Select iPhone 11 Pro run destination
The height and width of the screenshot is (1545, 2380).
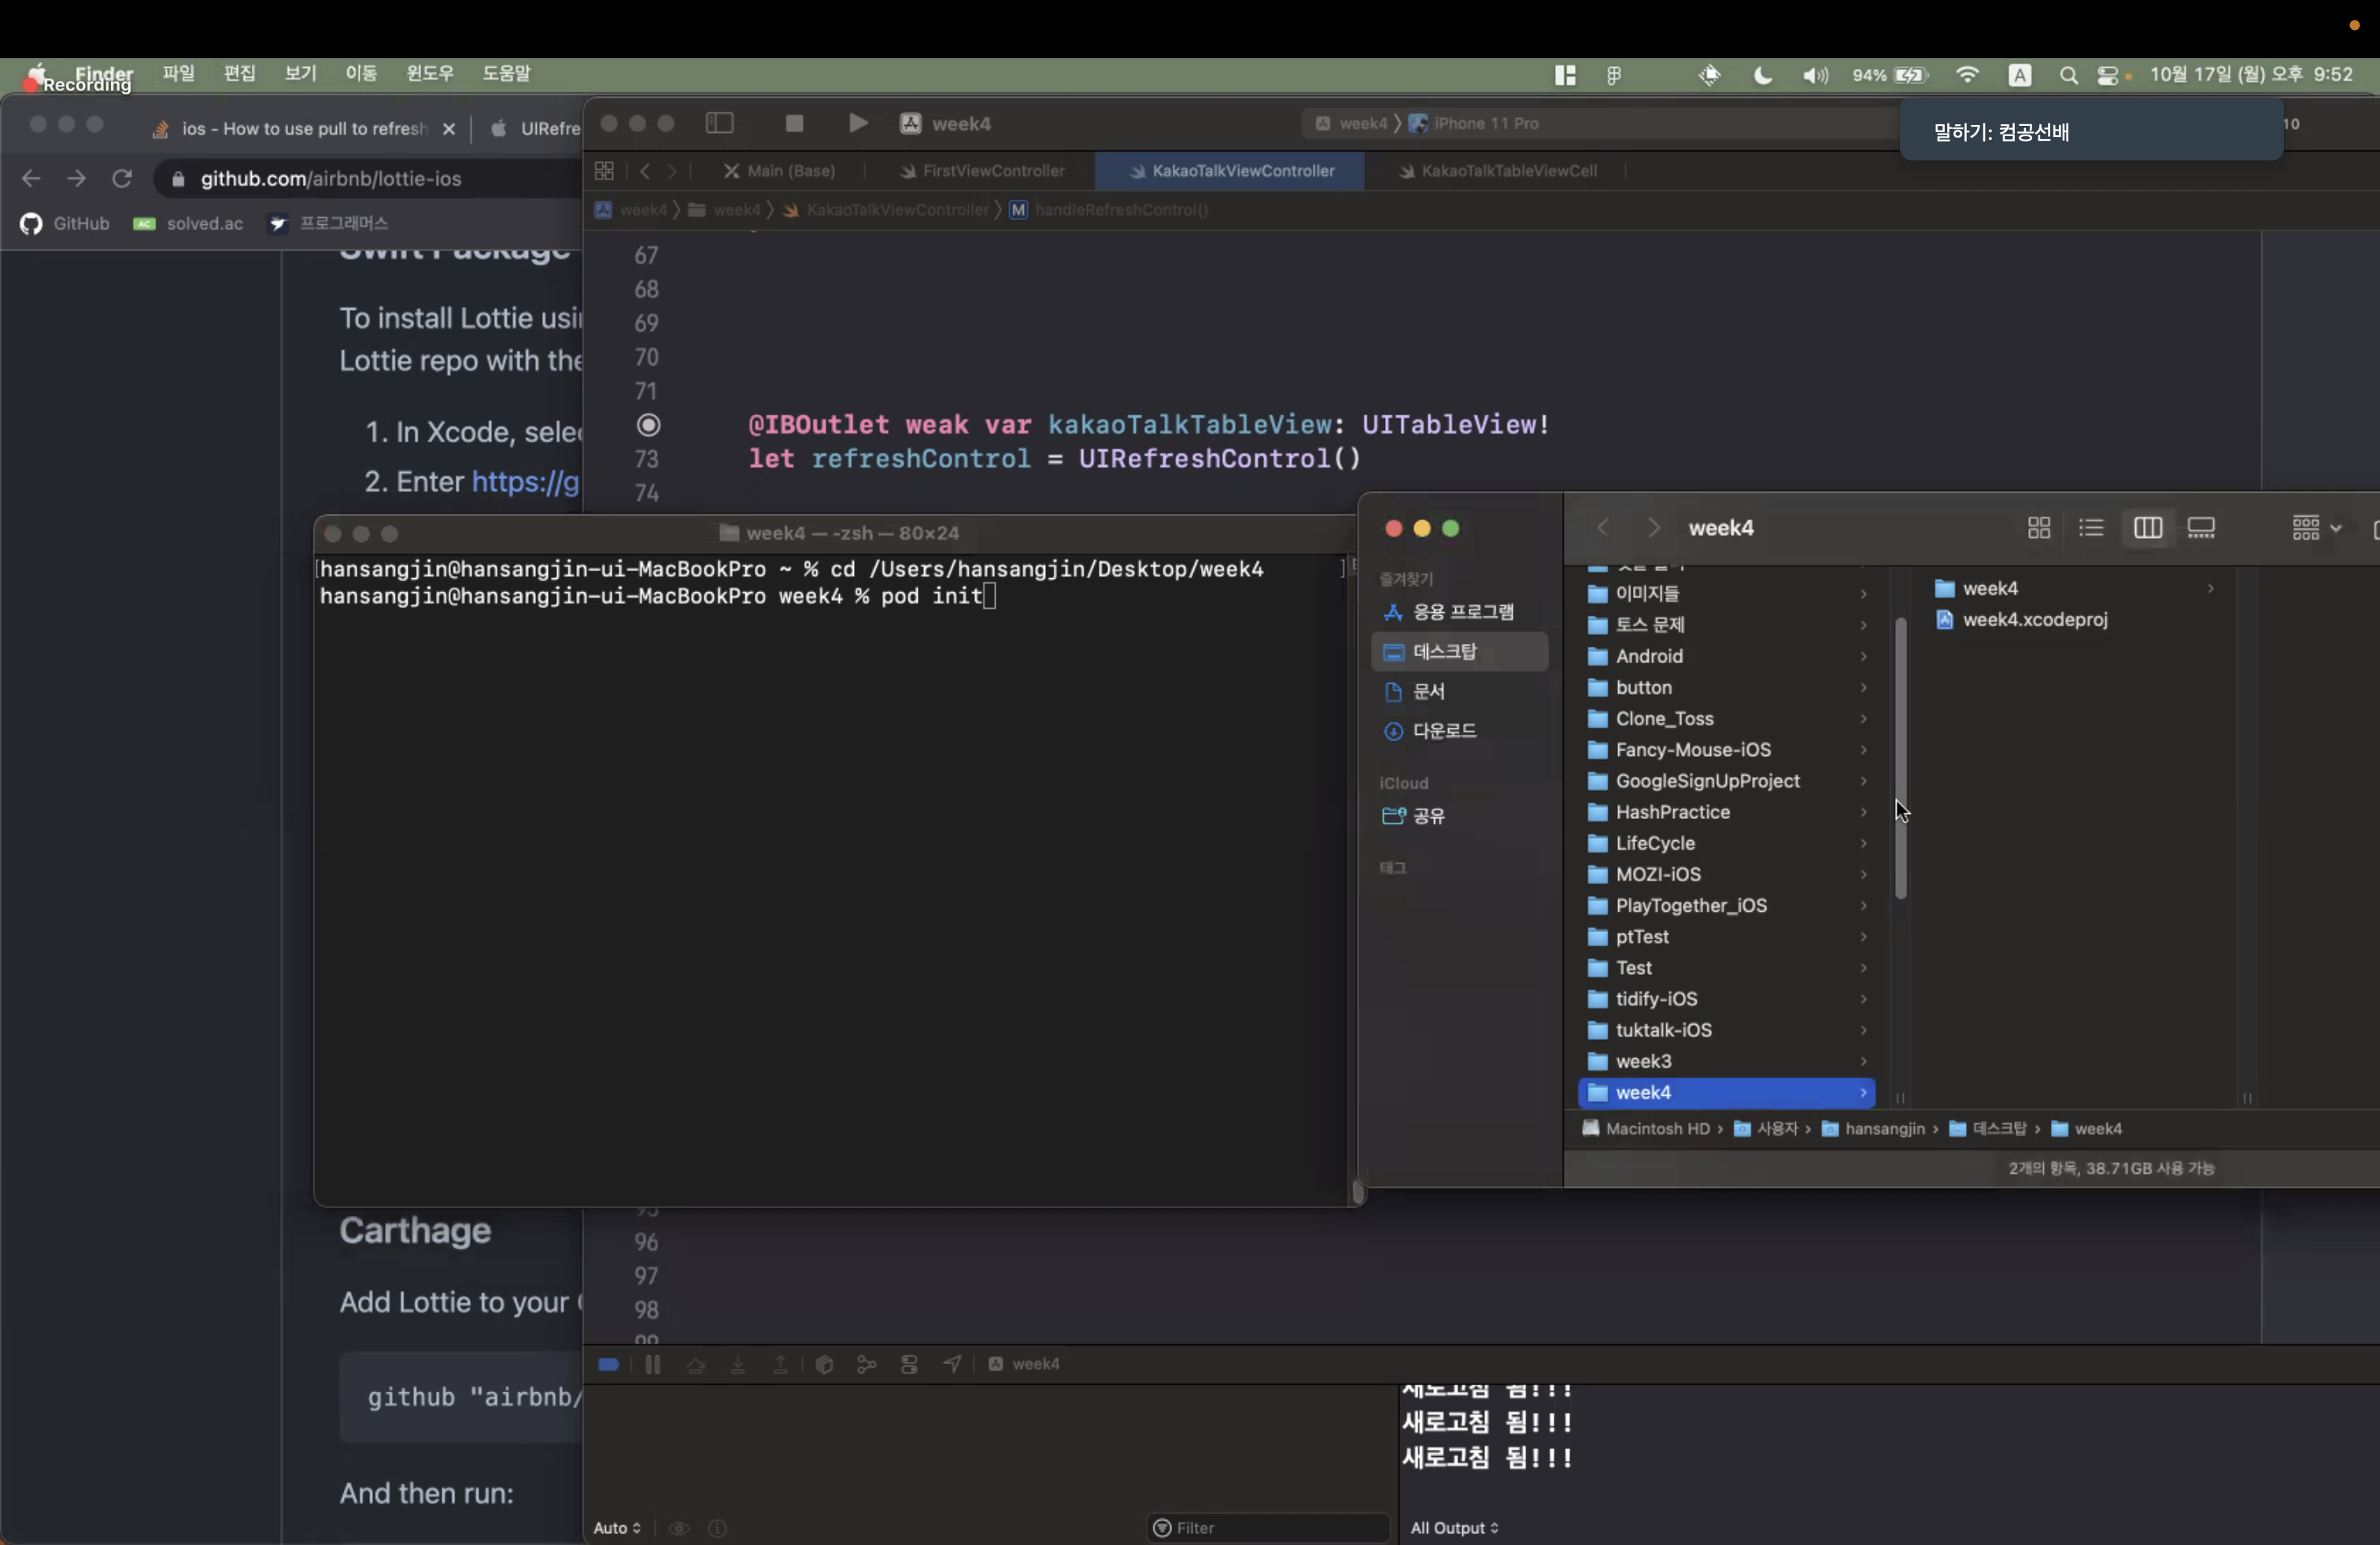click(1474, 123)
